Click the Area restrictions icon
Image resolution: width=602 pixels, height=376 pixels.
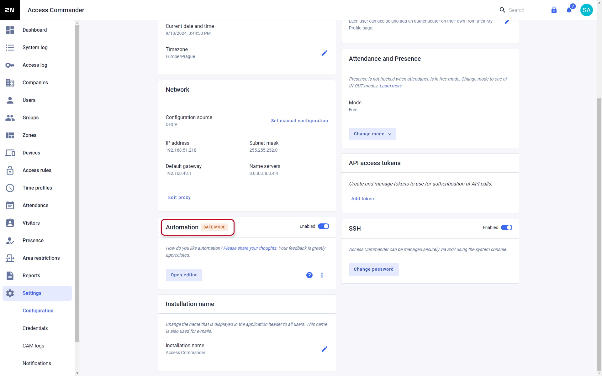click(x=10, y=258)
